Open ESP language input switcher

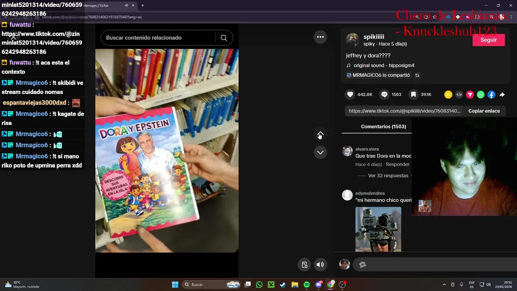pyautogui.click(x=472, y=285)
